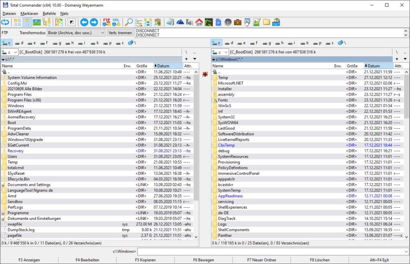Click the invert selection icon
Viewport: 410px width, 264px height.
point(72,22)
